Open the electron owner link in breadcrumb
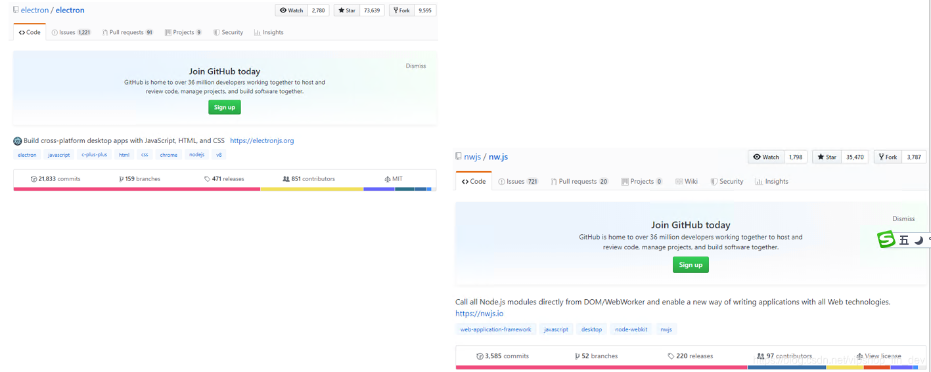The image size is (931, 372). point(35,10)
